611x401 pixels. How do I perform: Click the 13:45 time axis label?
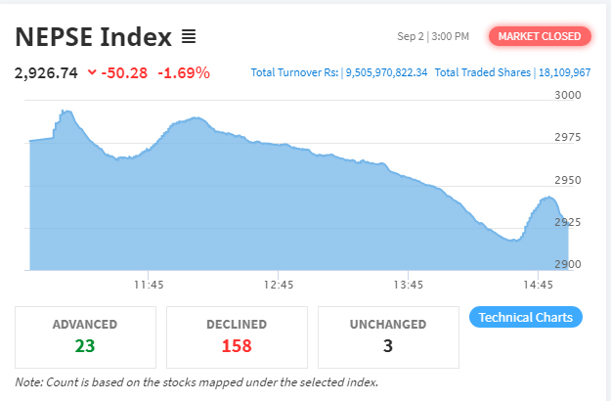tap(408, 286)
